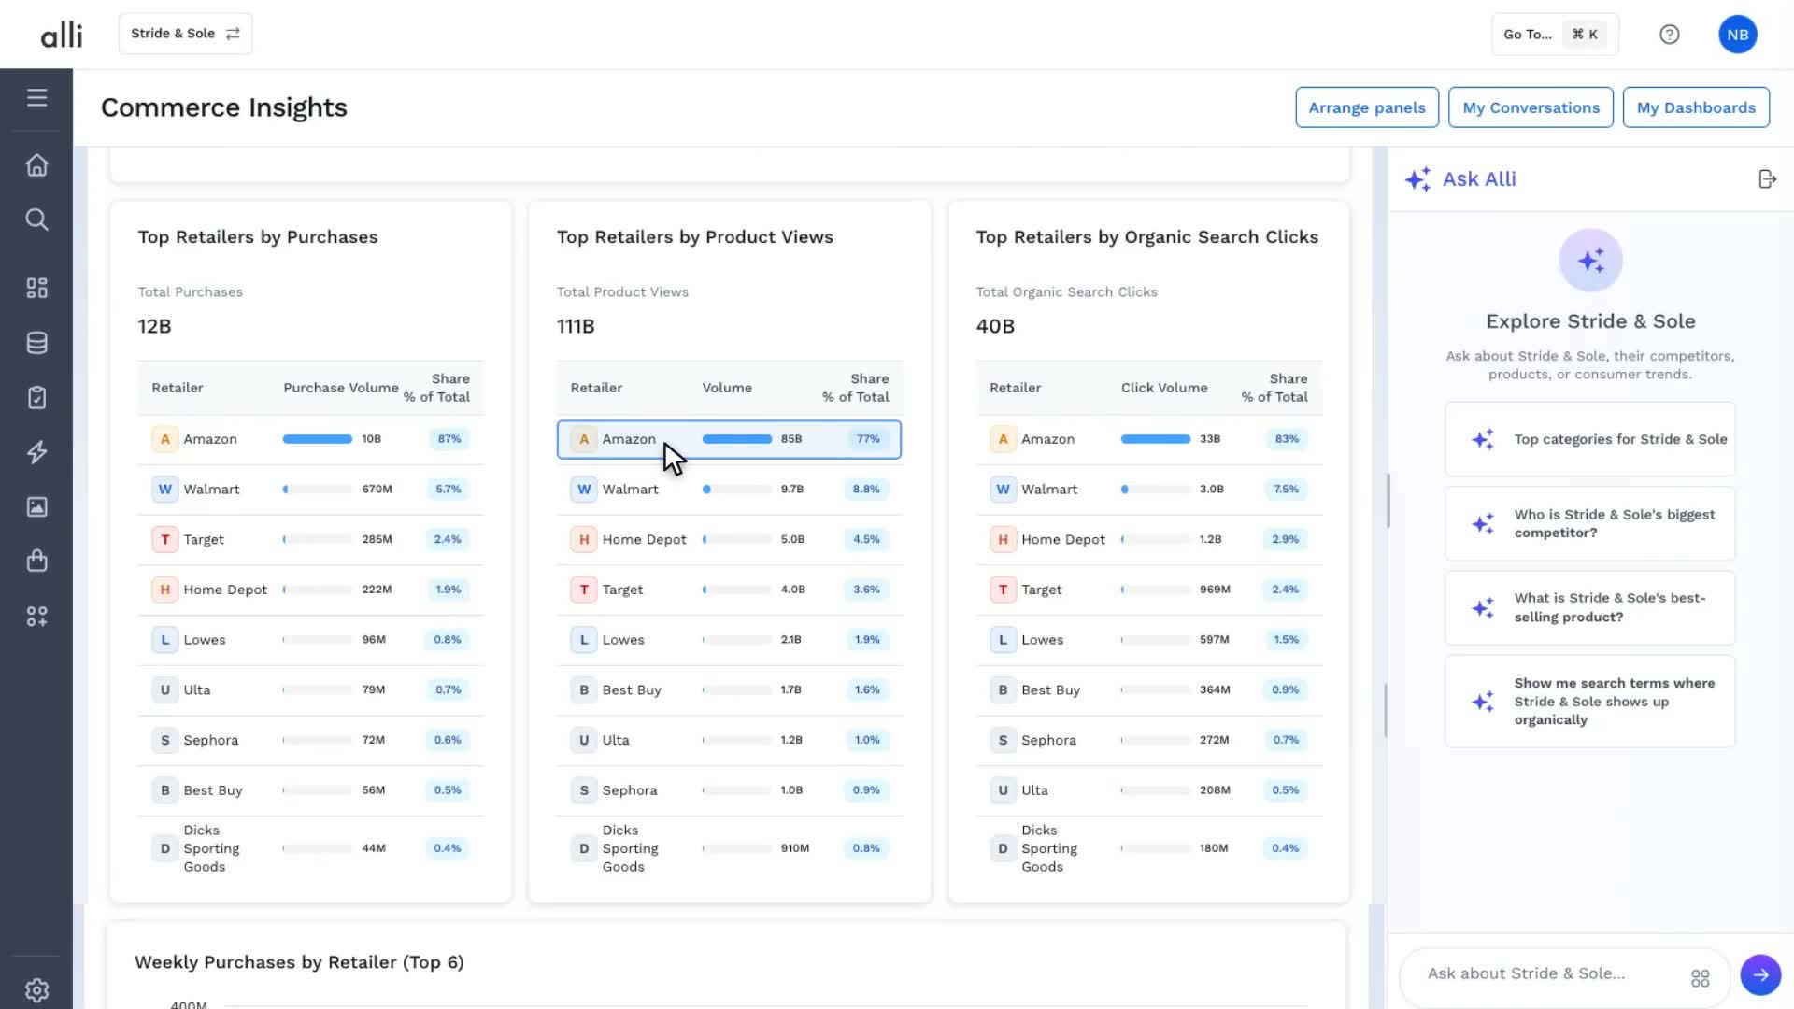Click Total Product Views value 111B
Screen dimensions: 1794x1009
click(576, 327)
